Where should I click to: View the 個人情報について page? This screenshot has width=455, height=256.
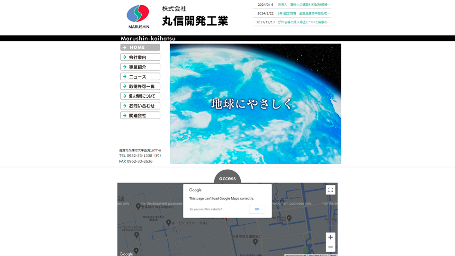140,96
